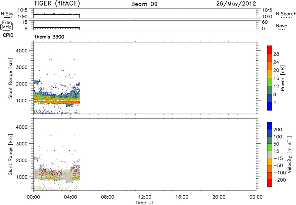Click the 'CPID' label
Screen dimensions: 296x205
(x=8, y=35)
